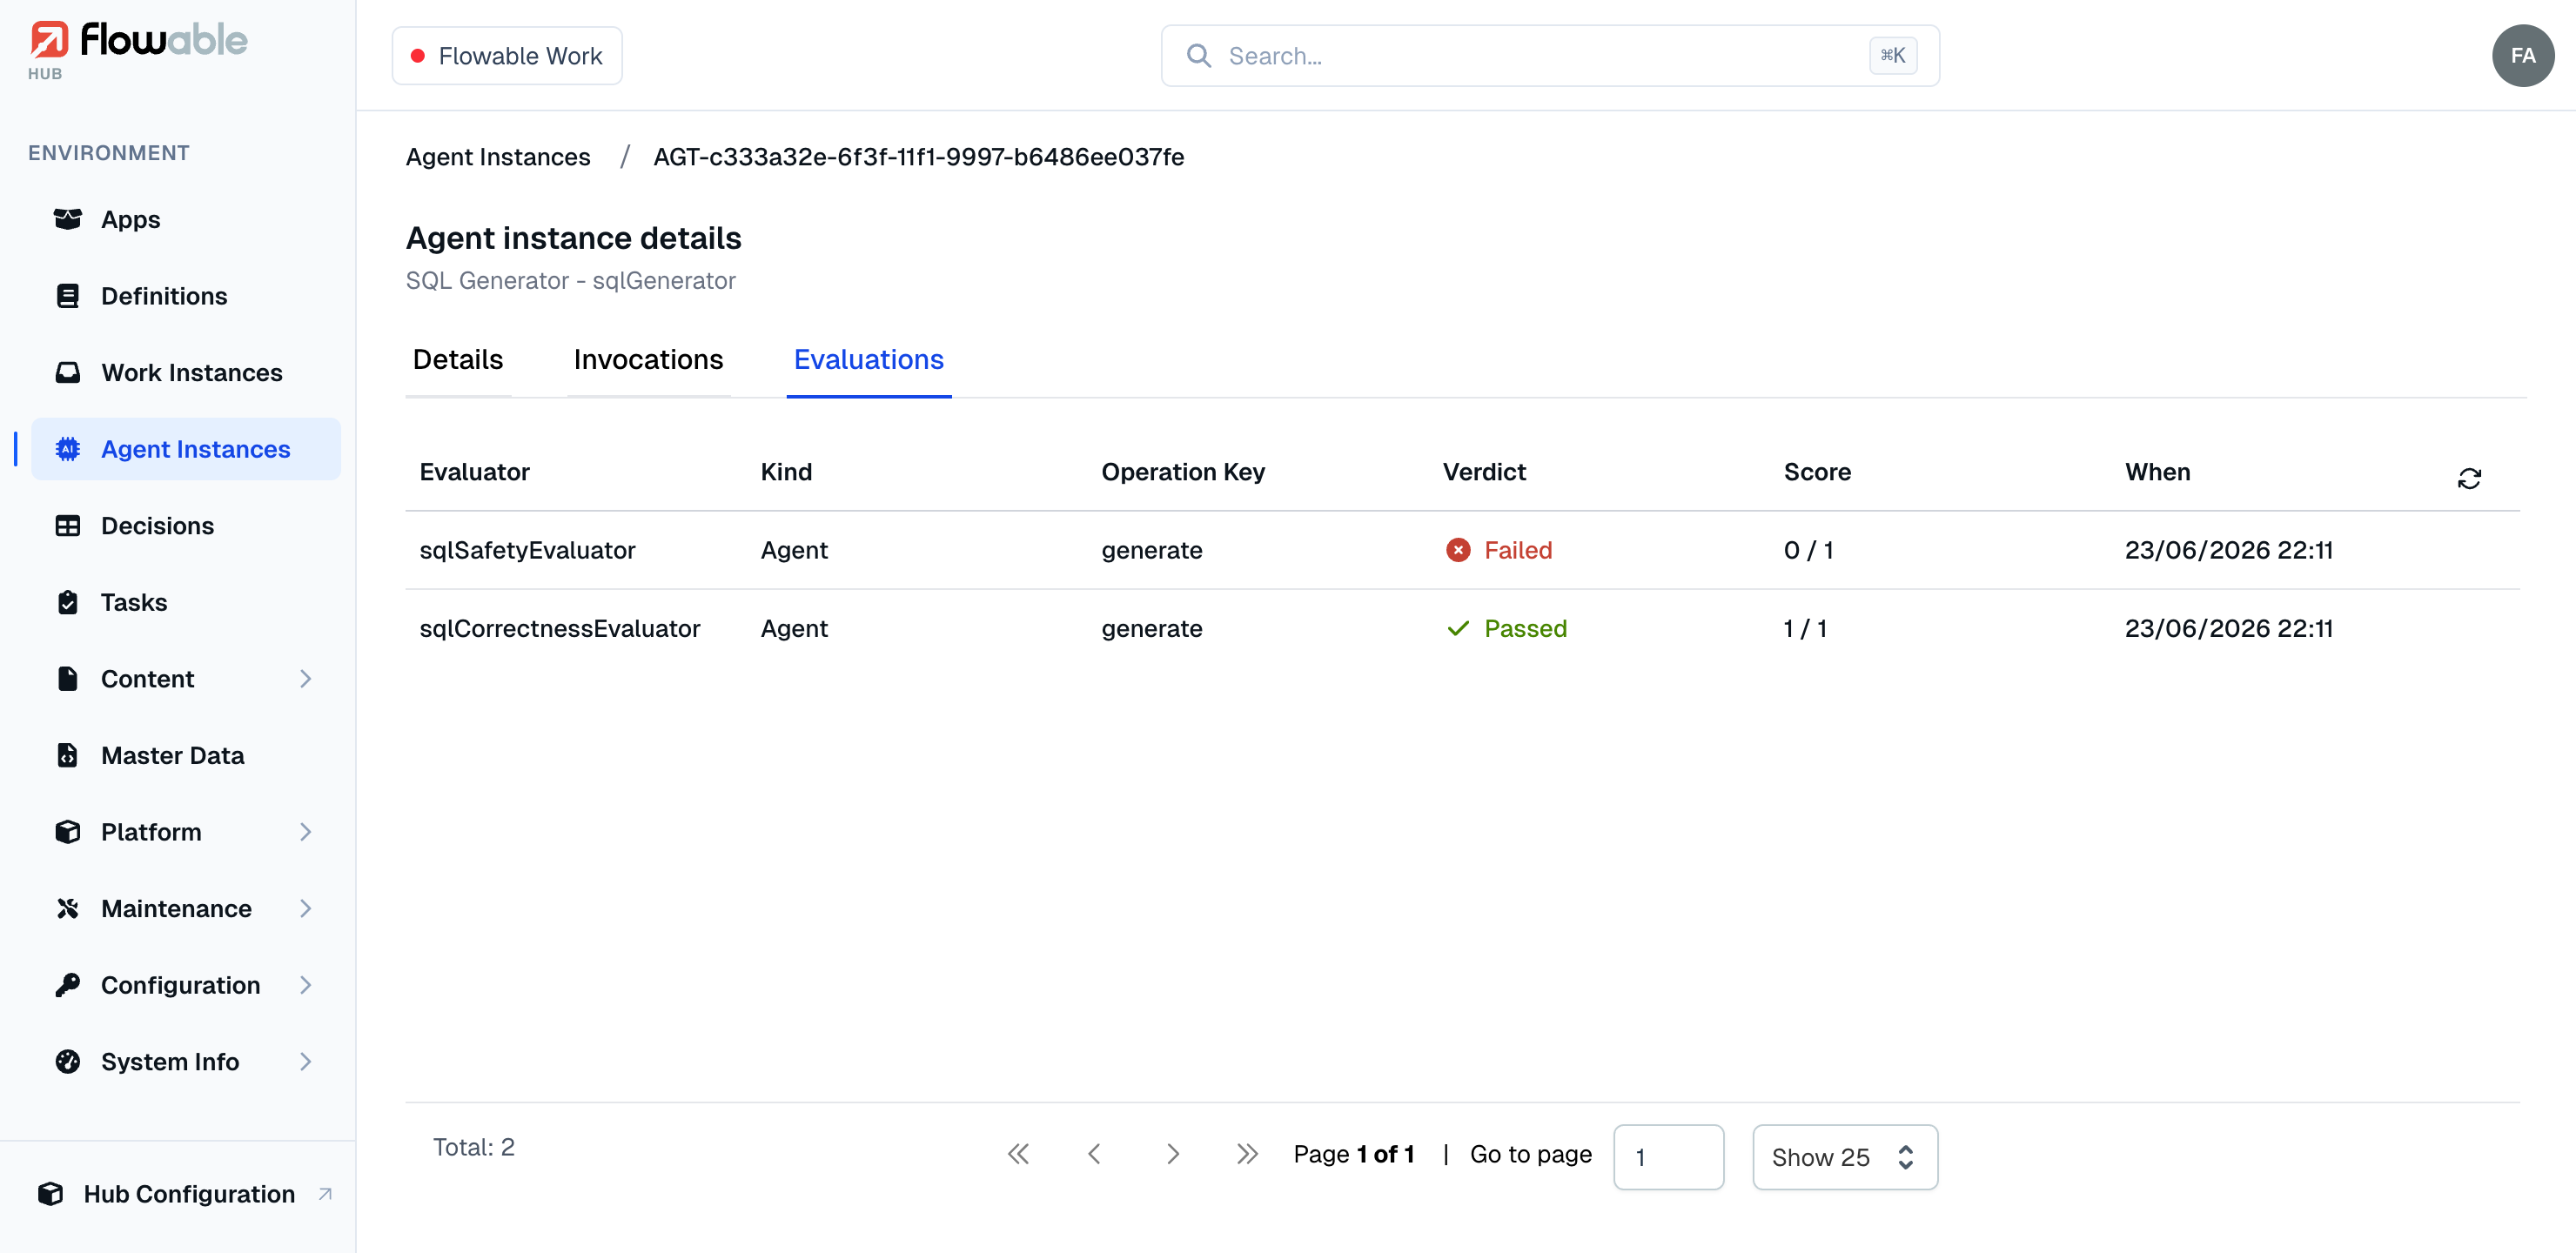Image resolution: width=2576 pixels, height=1253 pixels.
Task: Click the System Info gauge icon
Action: point(68,1062)
